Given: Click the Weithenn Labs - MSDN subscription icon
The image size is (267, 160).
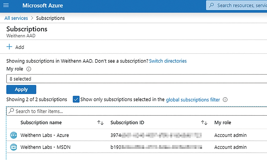Looking at the screenshot, I should (13, 147).
